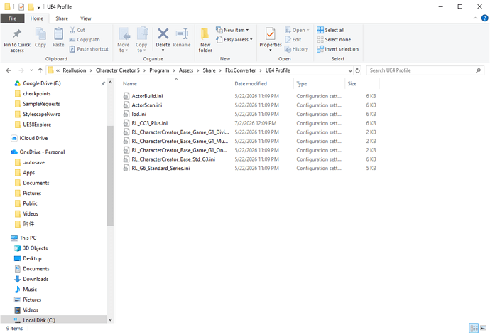Switch to the Home ribbon tab
This screenshot has width=490, height=333.
[x=37, y=18]
